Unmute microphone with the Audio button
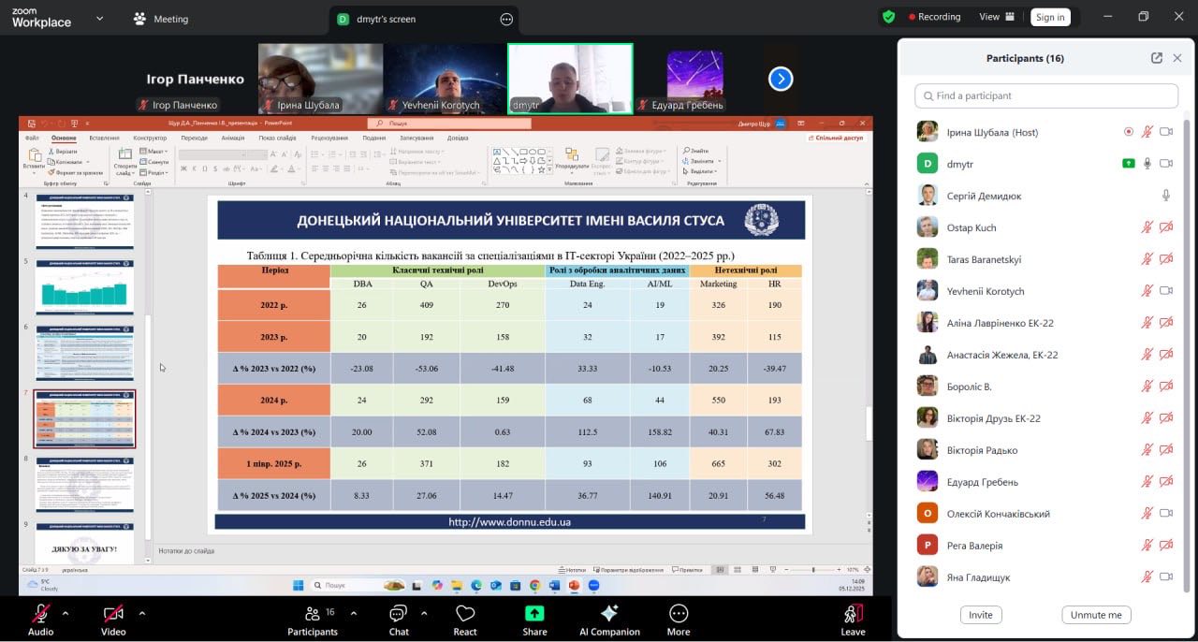The image size is (1198, 642). (x=40, y=614)
